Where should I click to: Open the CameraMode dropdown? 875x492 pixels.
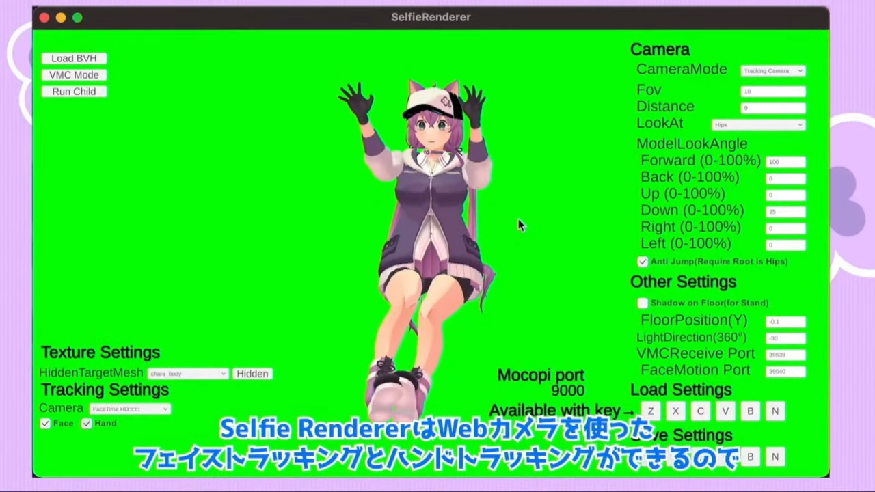tap(772, 71)
